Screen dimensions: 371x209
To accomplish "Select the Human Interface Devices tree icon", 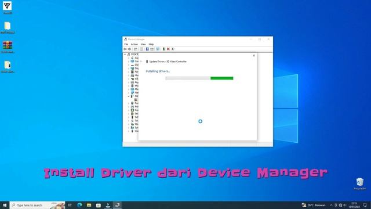I will [133, 75].
